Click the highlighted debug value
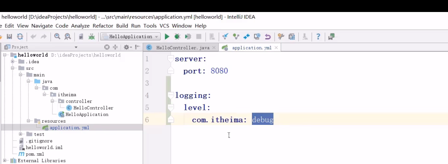Screen dimensions: 448x164 pyautogui.click(x=263, y=120)
